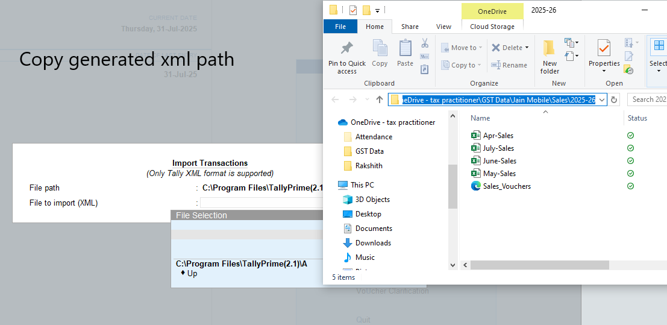Viewport: 667px width, 325px height.
Task: Click the Properties checkmark icon
Action: (x=604, y=48)
